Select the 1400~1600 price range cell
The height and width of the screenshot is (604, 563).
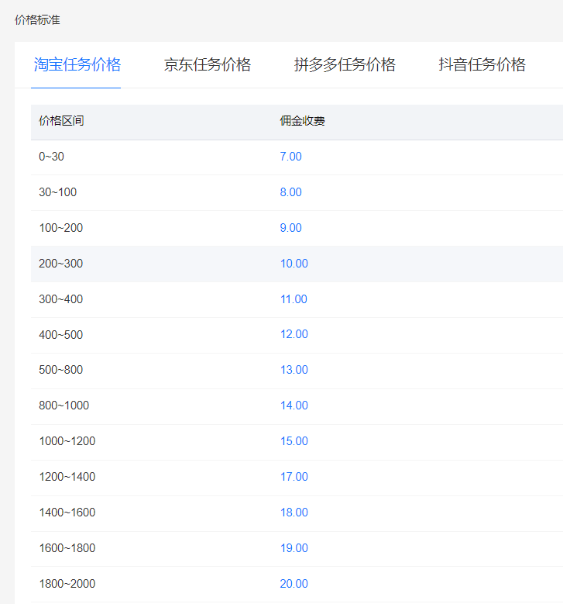tap(67, 513)
